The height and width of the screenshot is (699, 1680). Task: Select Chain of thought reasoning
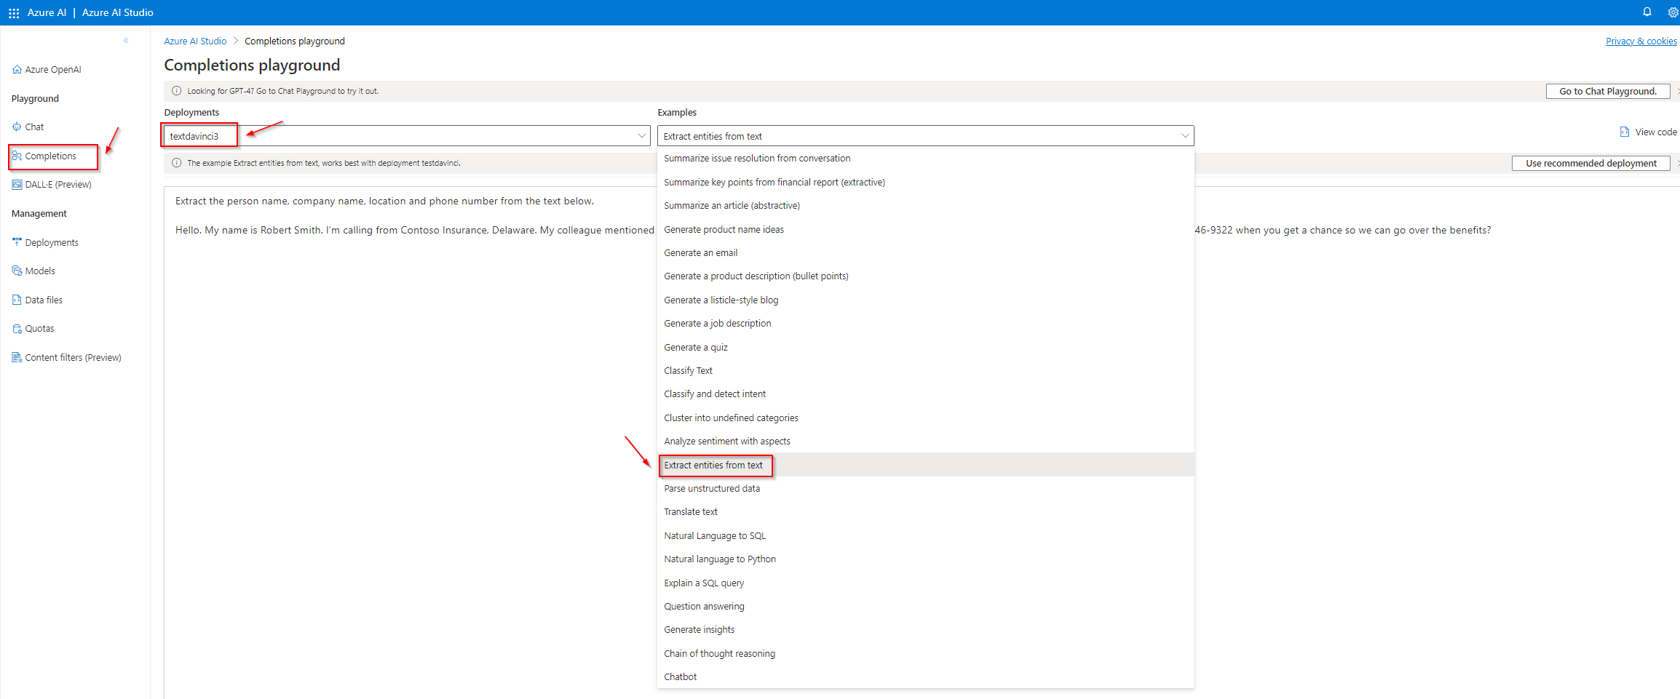[x=925, y=653]
